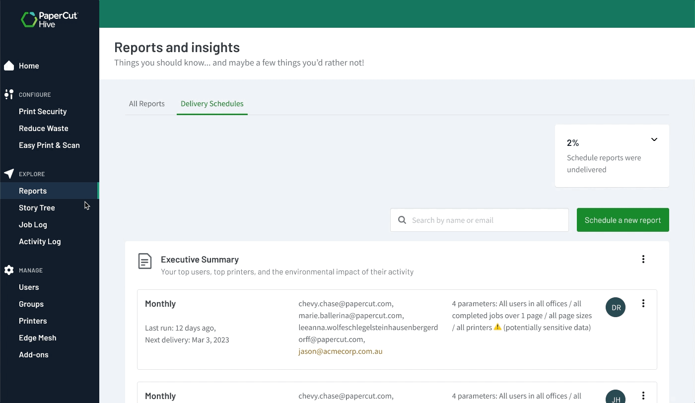The image size is (695, 403).
Task: Click the Configure section icon
Action: click(8, 94)
